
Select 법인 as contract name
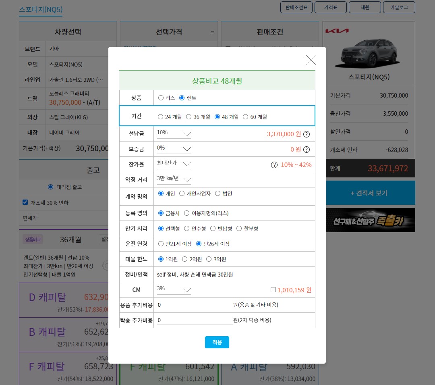(x=217, y=193)
